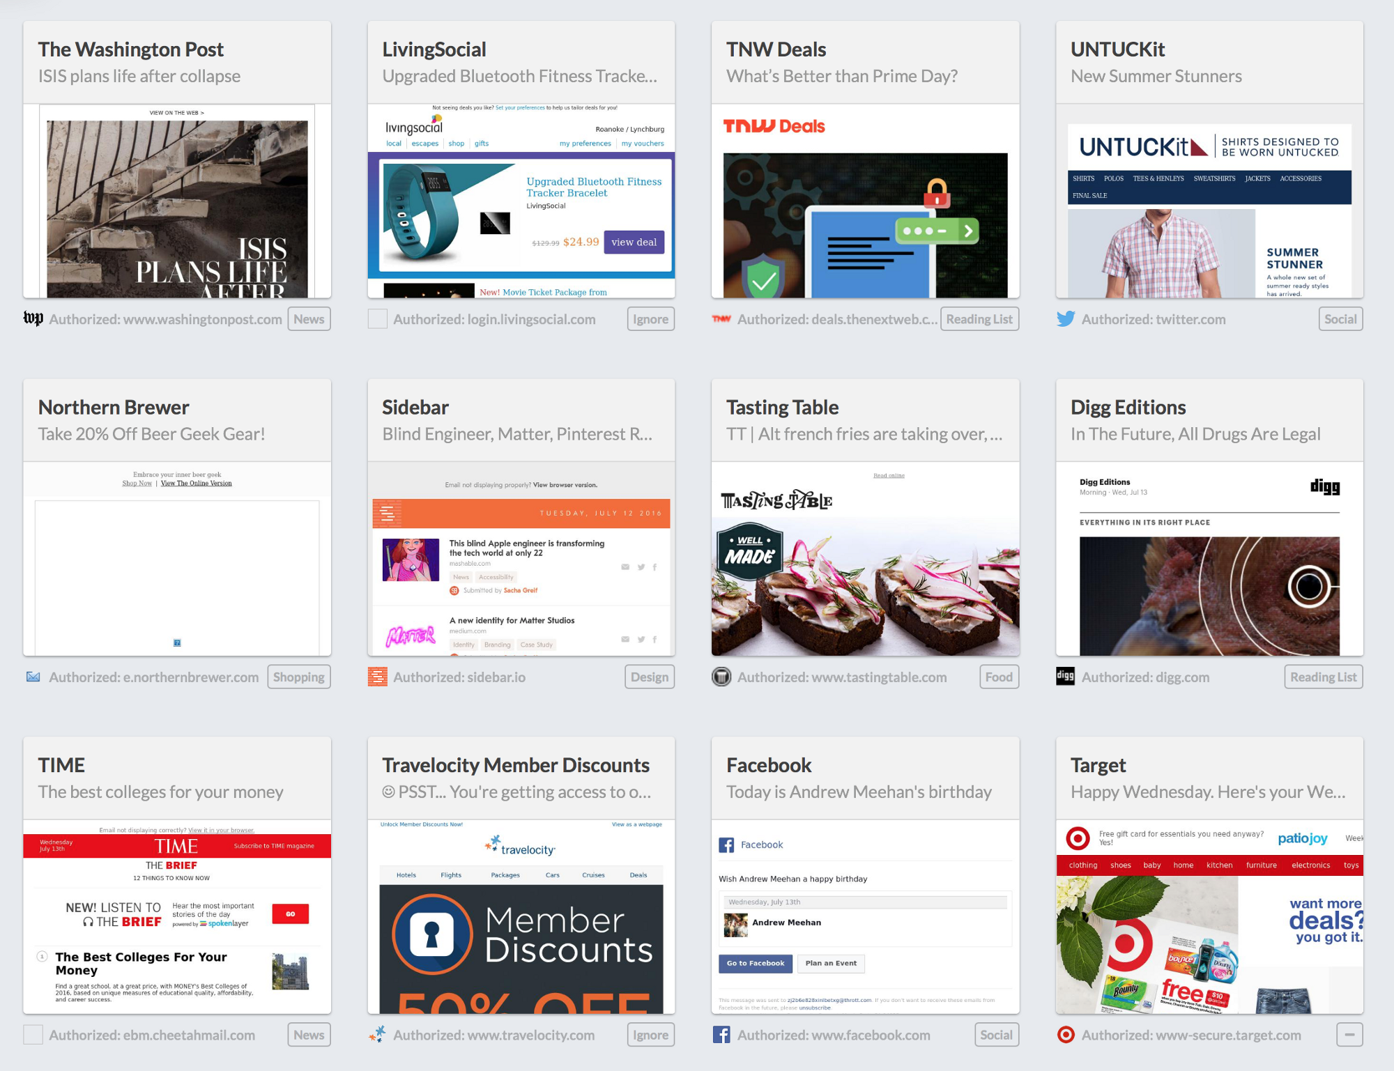Click Cruises in Travelocity navigation
This screenshot has height=1071, width=1394.
(593, 874)
